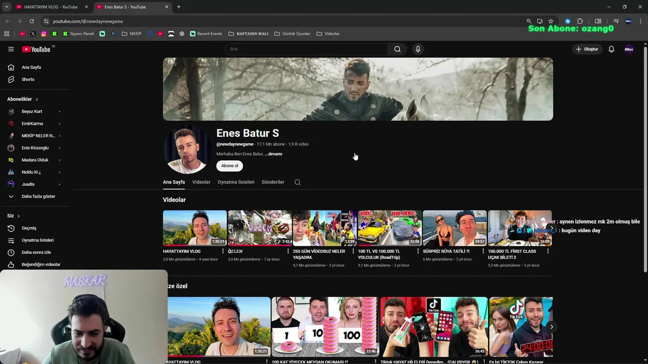
Task: Open the Günlük Oyunlar bookmarks folder
Action: 292,33
